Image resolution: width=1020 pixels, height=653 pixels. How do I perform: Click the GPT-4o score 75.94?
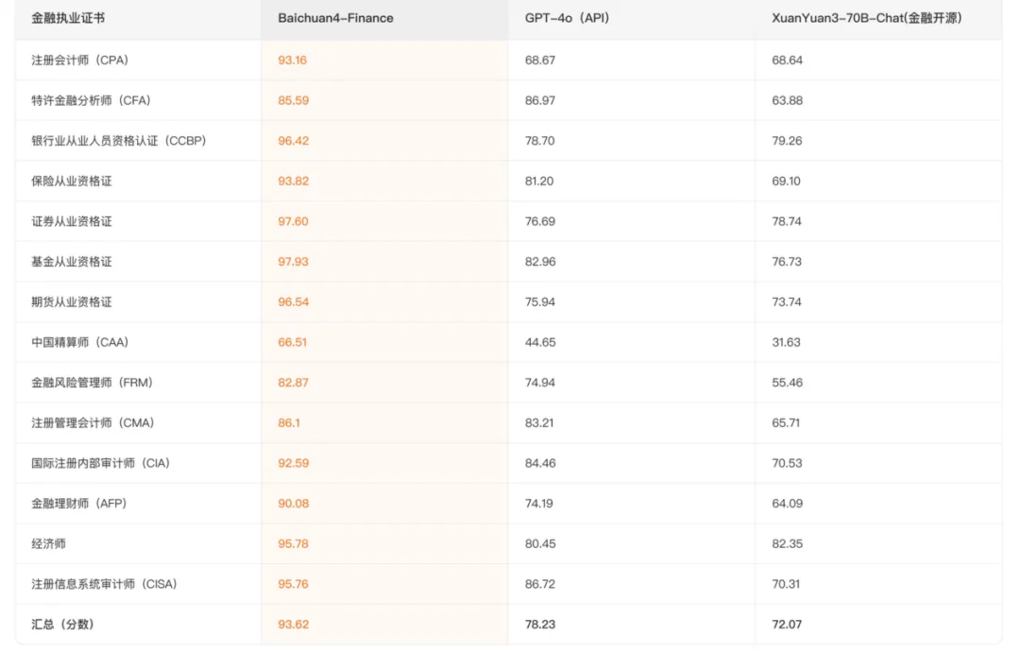pos(540,302)
